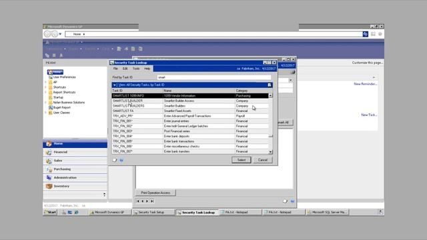Click refresh icon at address bar end
This screenshot has width=427, height=240.
coord(365,34)
